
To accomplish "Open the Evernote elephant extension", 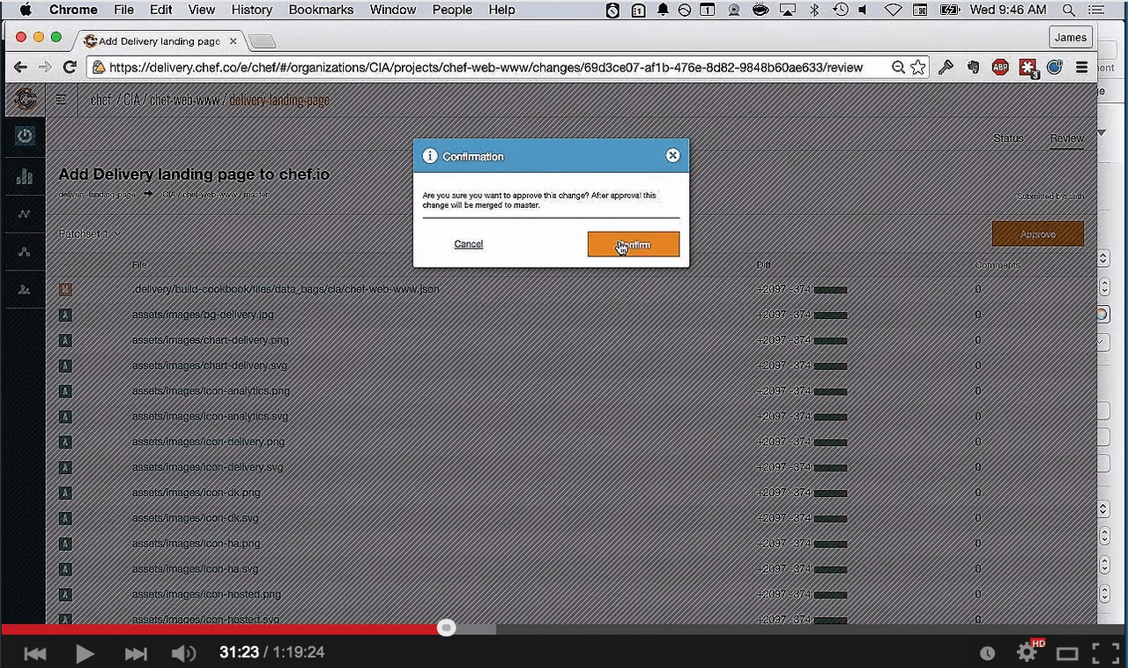I will click(973, 67).
